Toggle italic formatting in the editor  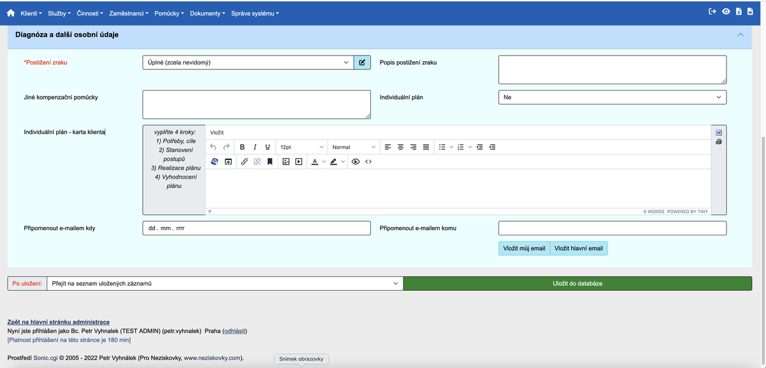[x=255, y=147]
